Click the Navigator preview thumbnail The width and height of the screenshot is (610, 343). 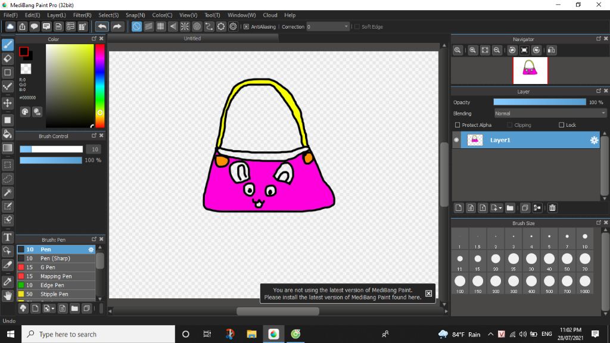tap(530, 70)
